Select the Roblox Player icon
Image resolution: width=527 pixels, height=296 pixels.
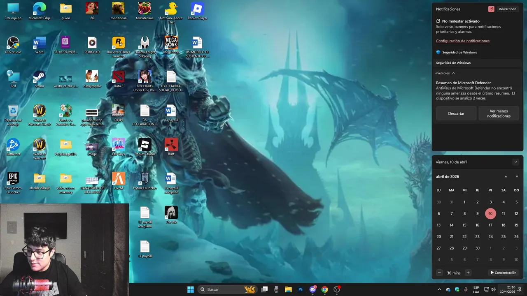tap(198, 11)
